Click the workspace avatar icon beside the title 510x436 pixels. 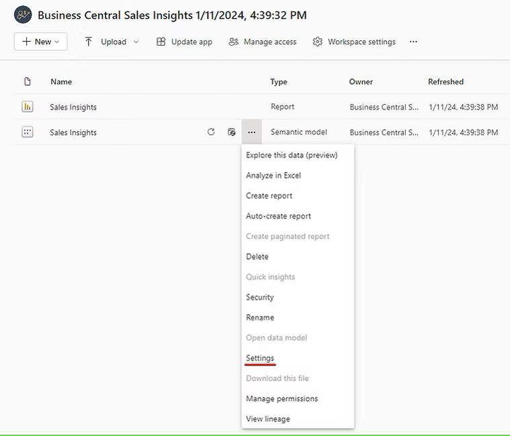point(23,15)
